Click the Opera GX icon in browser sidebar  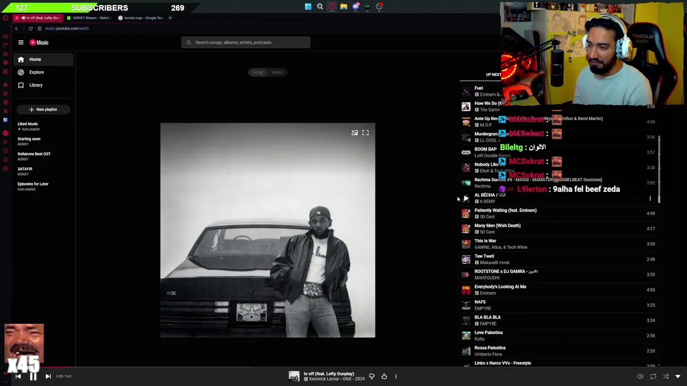[x=5, y=18]
